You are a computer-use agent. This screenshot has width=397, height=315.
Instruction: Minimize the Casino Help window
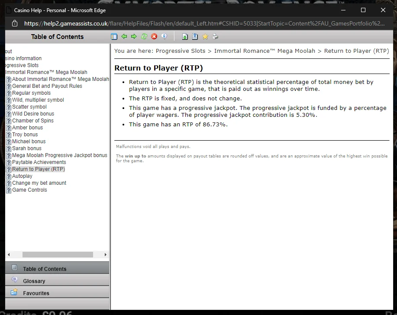click(343, 10)
